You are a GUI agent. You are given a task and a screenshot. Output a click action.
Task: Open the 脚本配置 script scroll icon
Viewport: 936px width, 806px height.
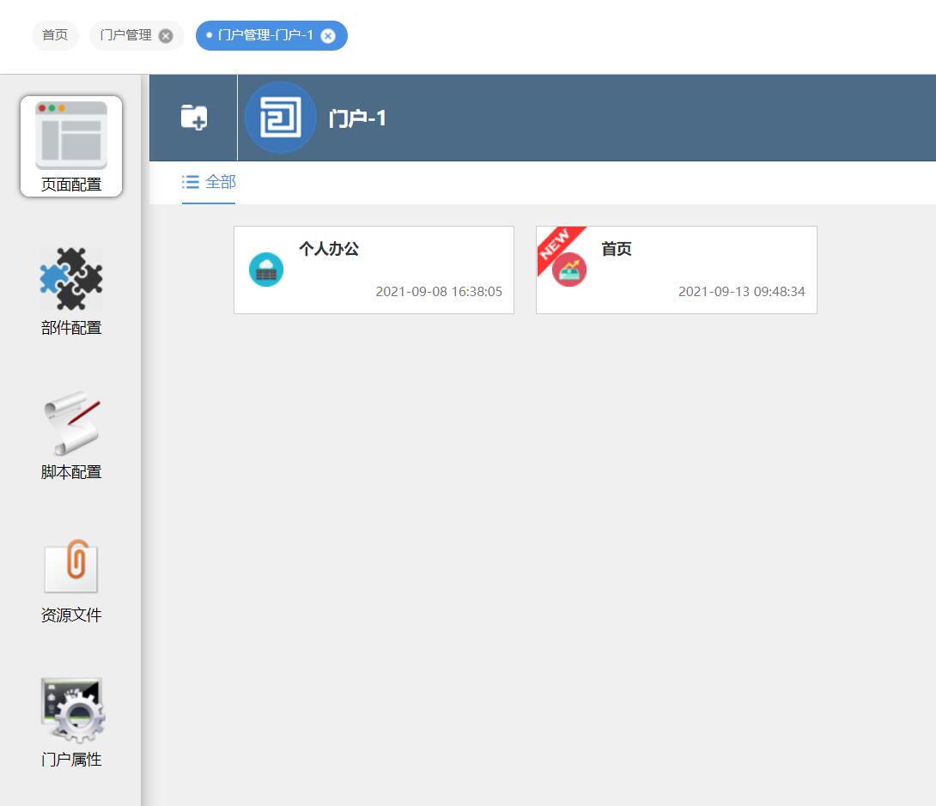[x=71, y=423]
